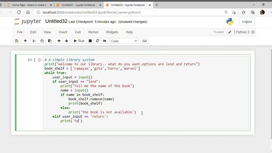Open the command palette keyboard icon

tap(144, 41)
